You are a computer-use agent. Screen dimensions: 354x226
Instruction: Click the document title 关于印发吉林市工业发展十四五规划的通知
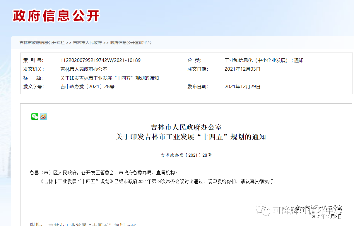(x=109, y=78)
